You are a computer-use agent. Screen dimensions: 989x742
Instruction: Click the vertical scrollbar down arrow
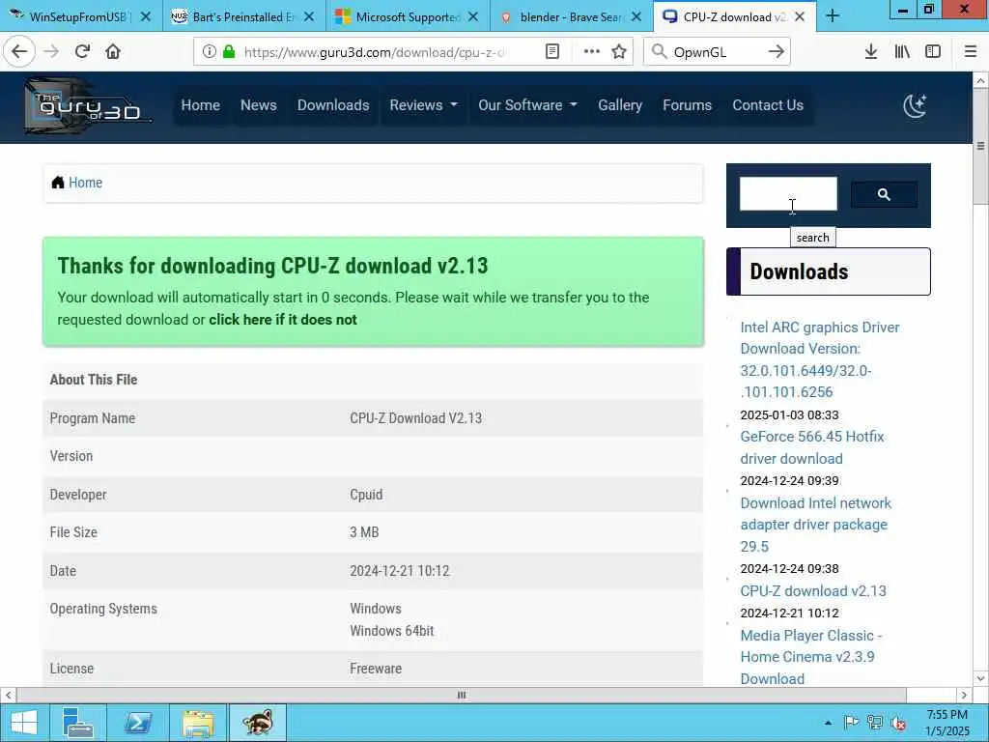(x=980, y=679)
